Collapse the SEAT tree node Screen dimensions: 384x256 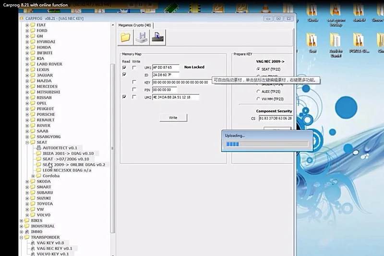(x=27, y=142)
